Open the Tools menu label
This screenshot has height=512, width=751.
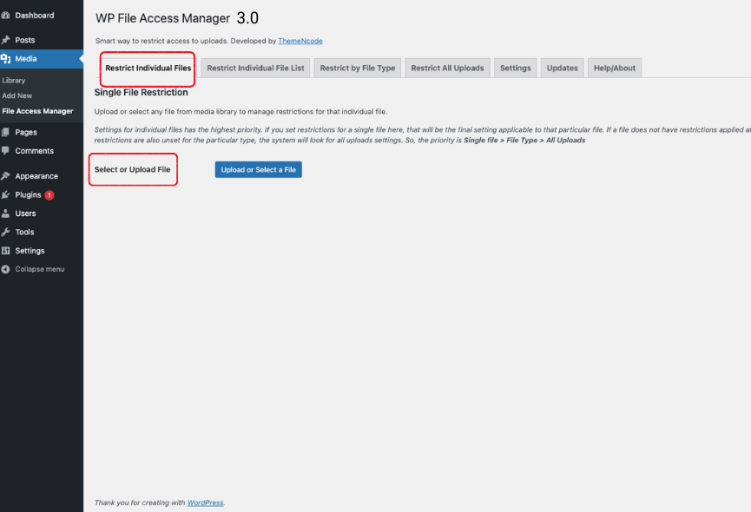(24, 232)
